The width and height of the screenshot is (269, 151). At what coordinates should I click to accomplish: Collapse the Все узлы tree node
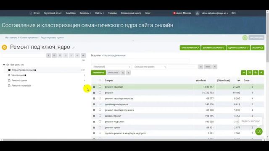point(4,65)
